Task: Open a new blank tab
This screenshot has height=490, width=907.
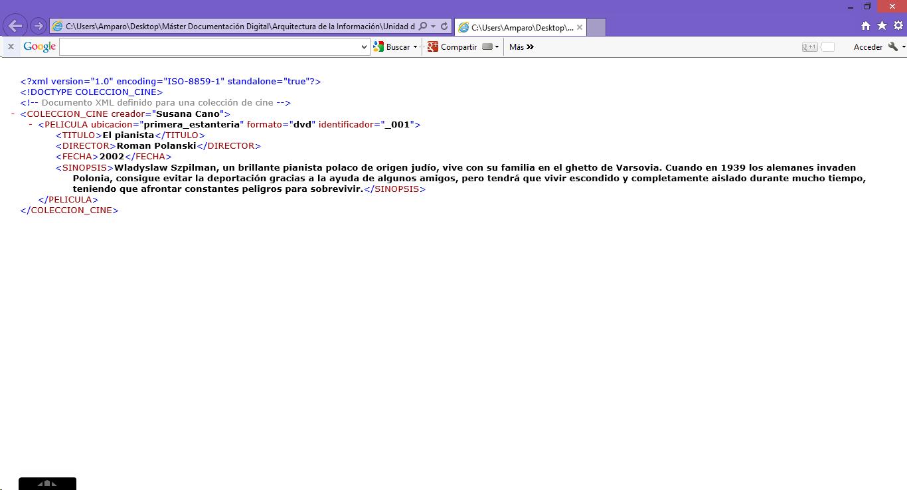Action: click(x=596, y=27)
